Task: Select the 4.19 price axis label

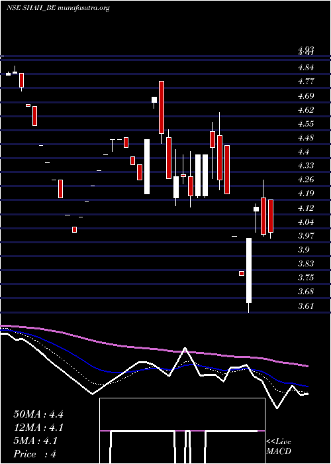Action: click(306, 194)
